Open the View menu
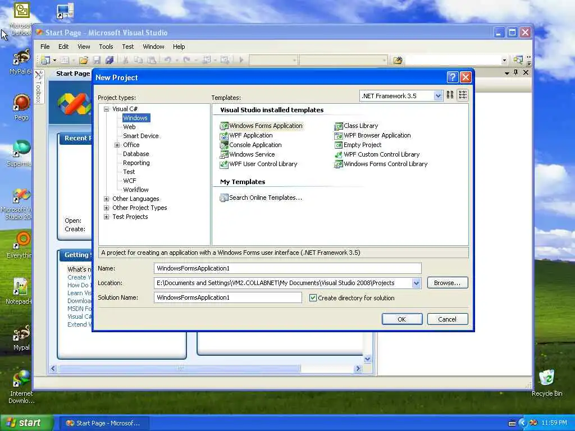The width and height of the screenshot is (575, 431). pos(84,47)
